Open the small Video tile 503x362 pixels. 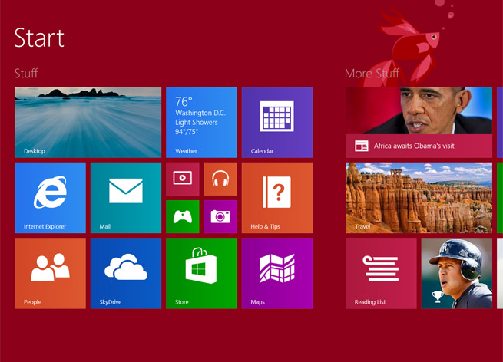click(183, 179)
